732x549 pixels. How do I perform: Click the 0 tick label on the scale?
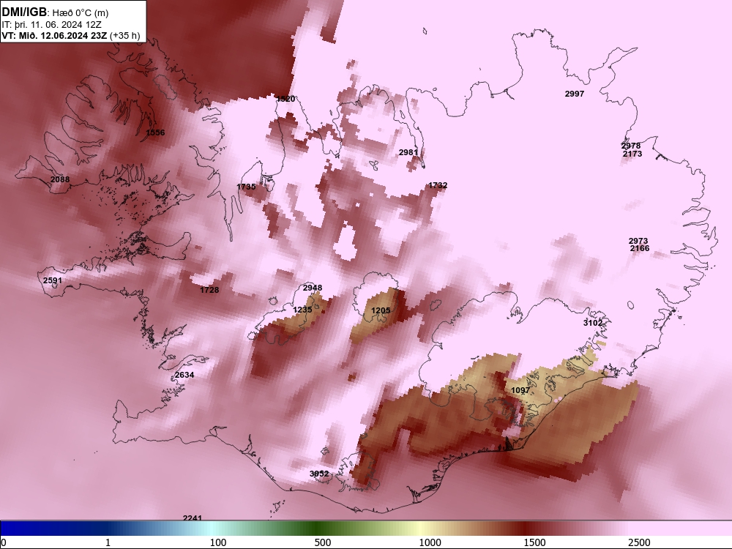[3, 542]
